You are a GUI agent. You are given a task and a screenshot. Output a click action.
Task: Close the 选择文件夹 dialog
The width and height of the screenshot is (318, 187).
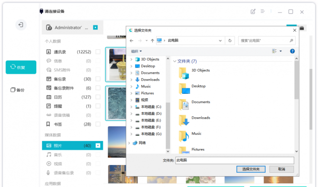coord(295,30)
